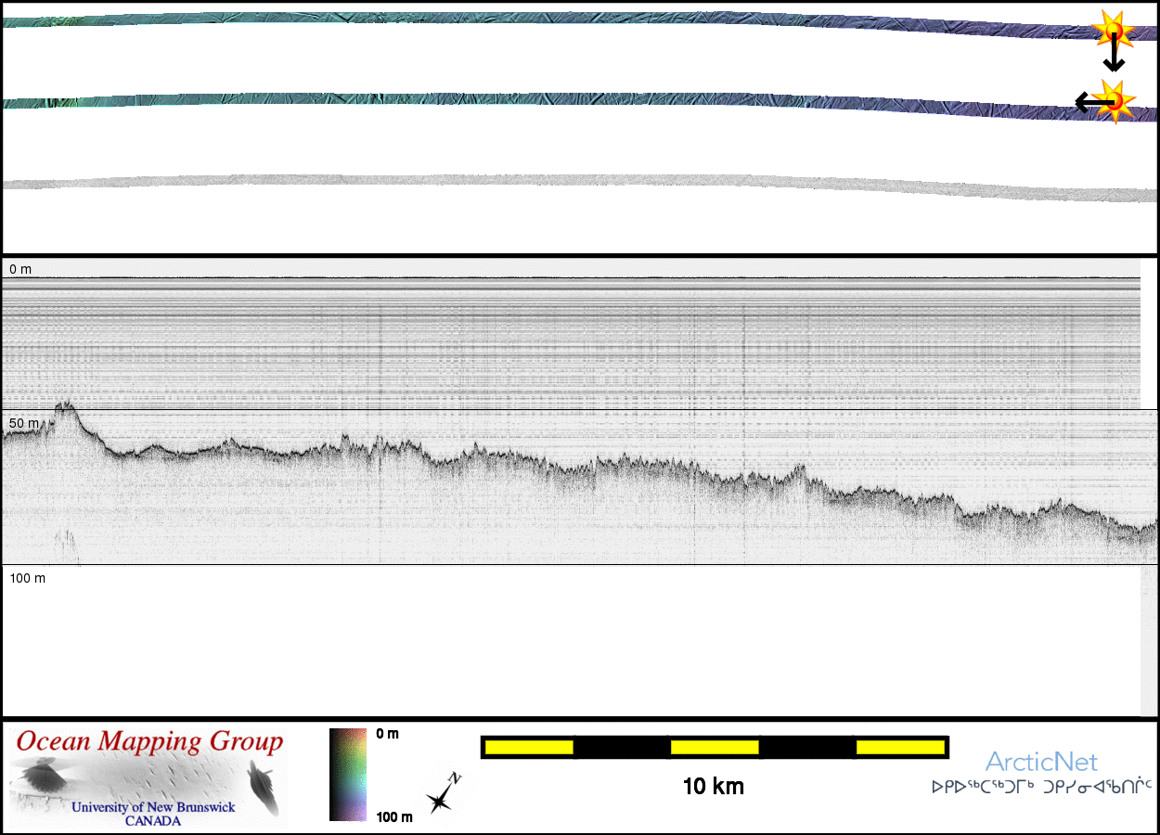Click the 10 km scale bar label
1160x835 pixels.
[713, 787]
